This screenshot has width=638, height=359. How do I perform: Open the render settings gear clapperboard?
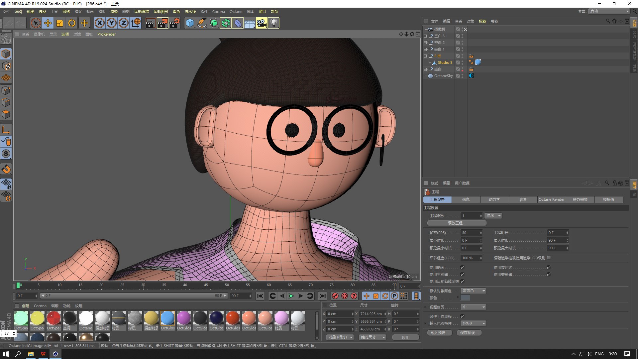175,23
